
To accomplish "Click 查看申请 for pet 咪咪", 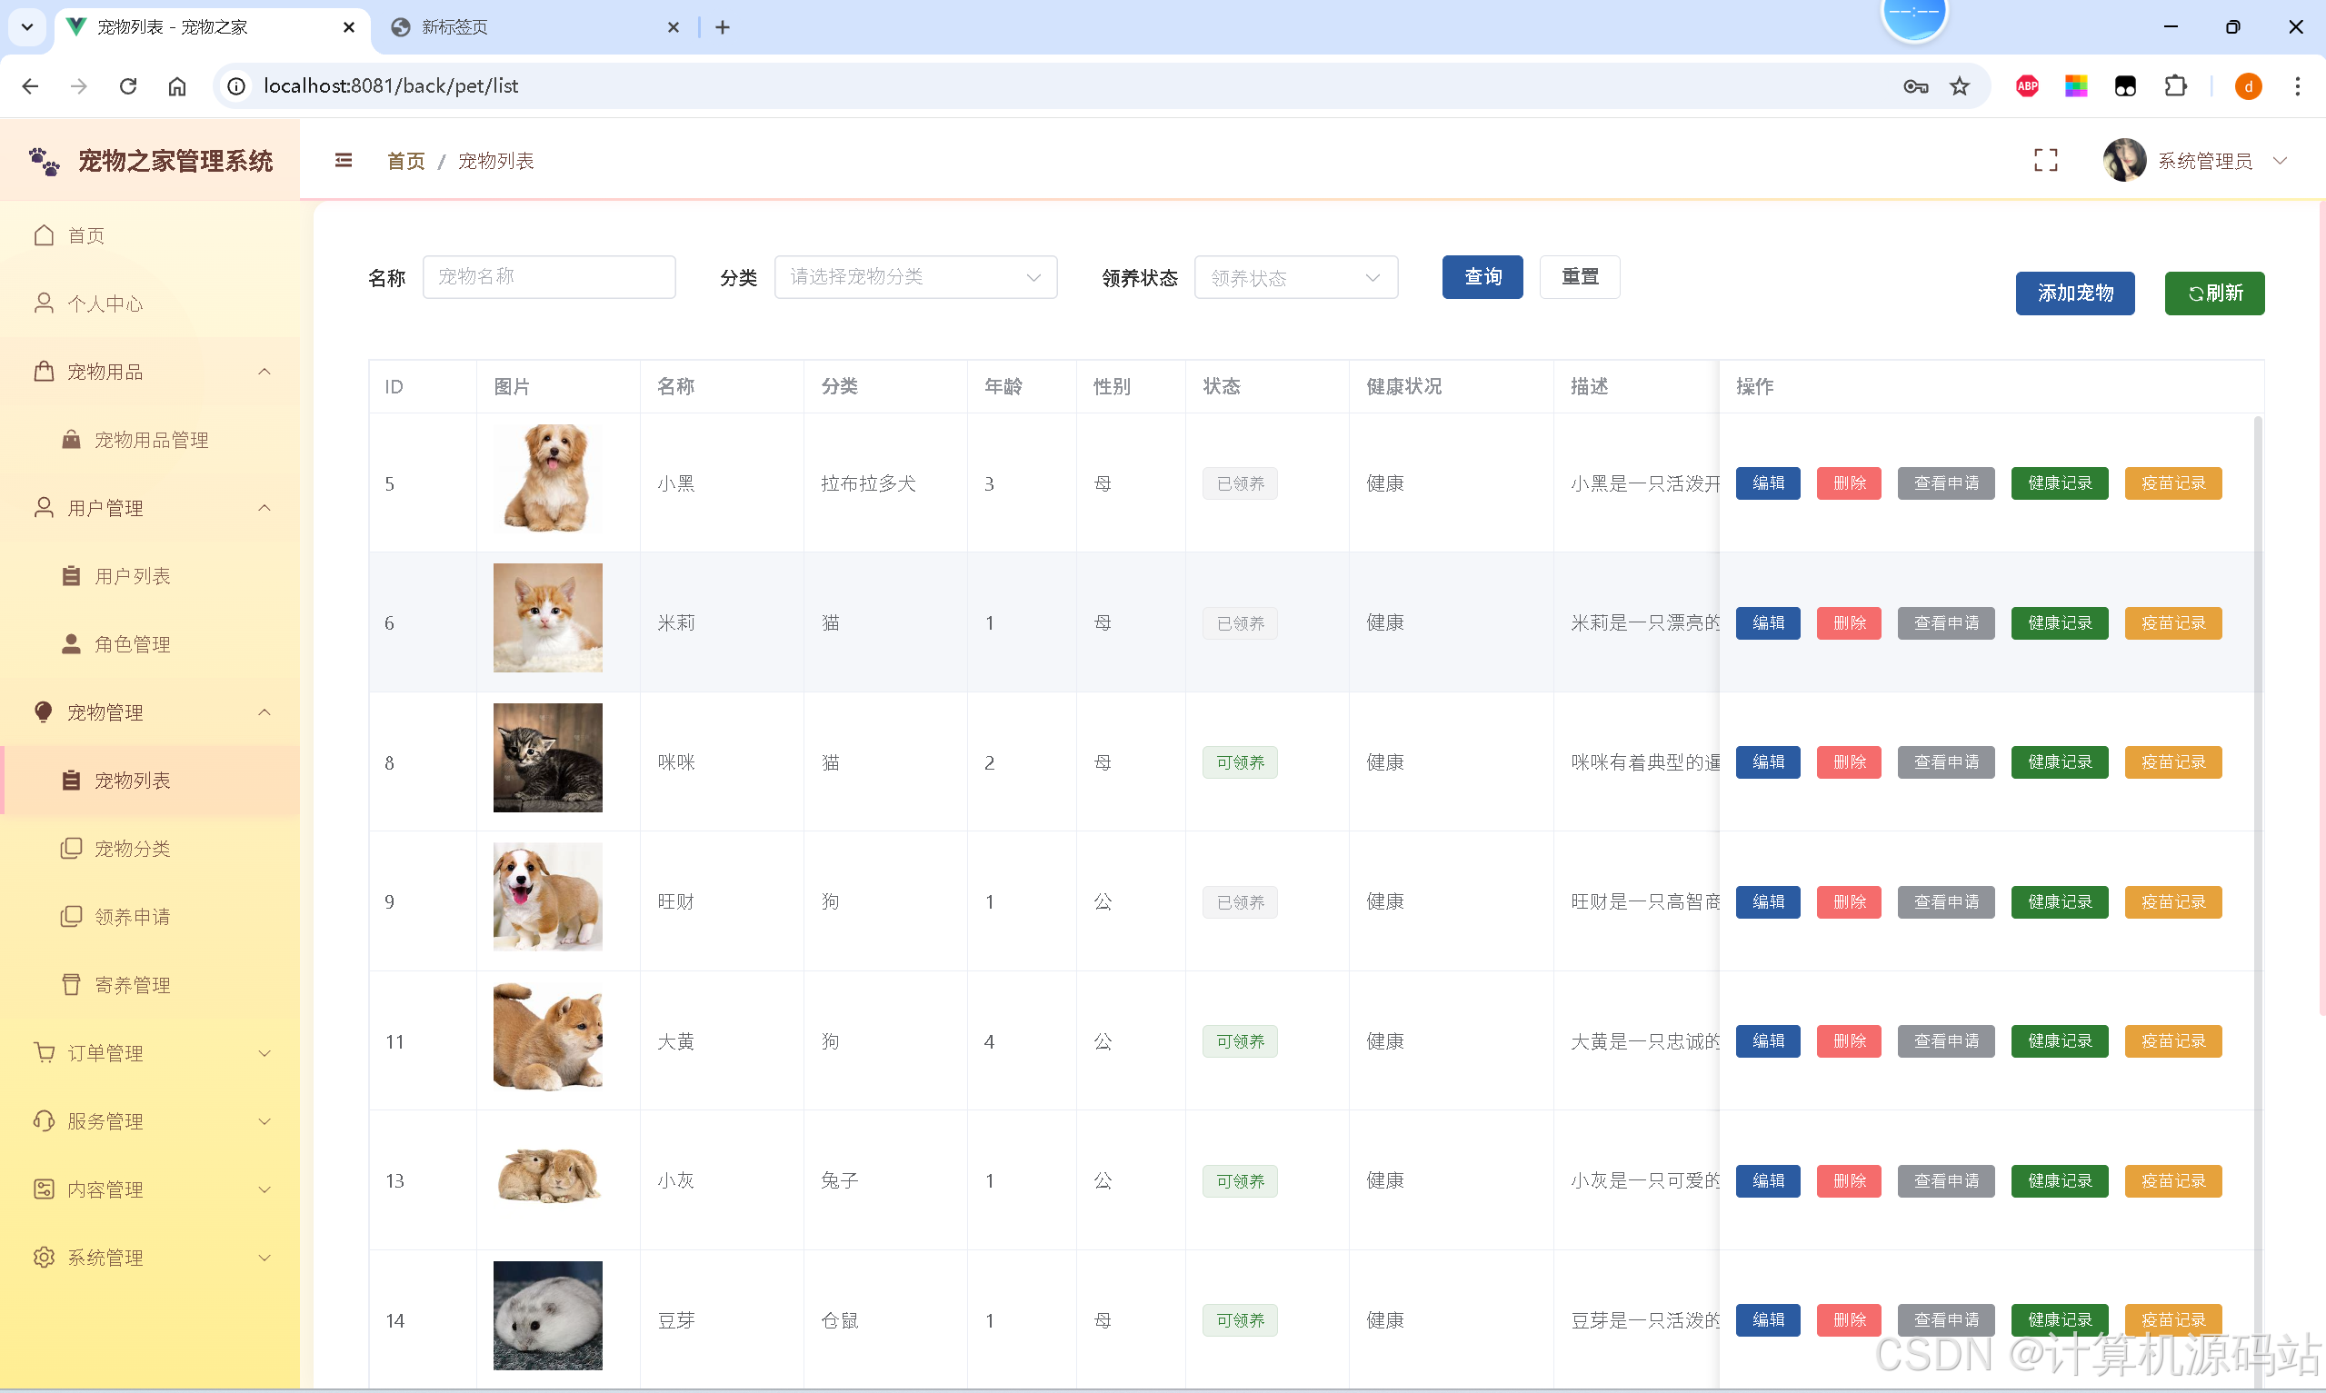I will pyautogui.click(x=1946, y=762).
